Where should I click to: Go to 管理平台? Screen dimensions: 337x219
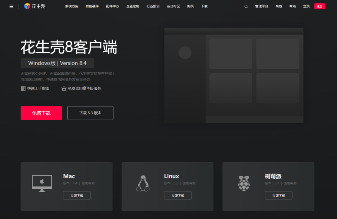262,6
